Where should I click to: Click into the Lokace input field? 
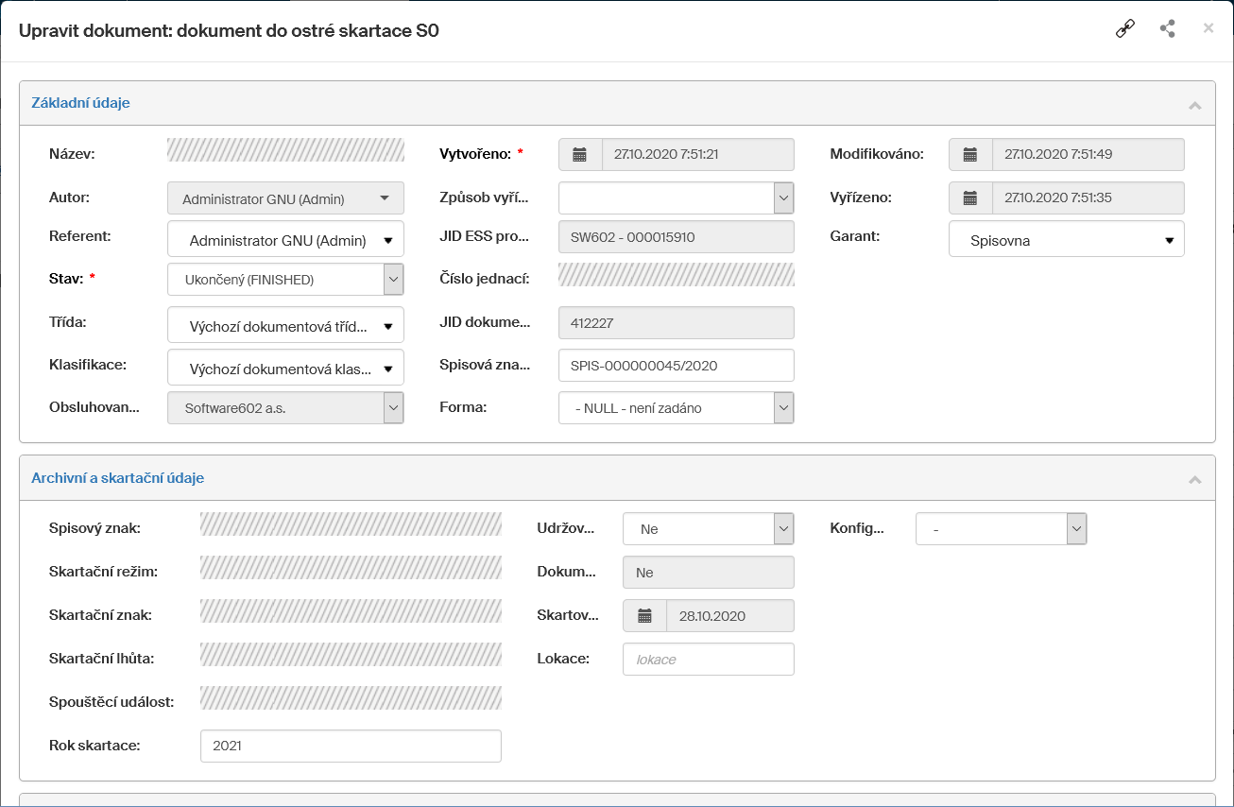[x=708, y=660]
